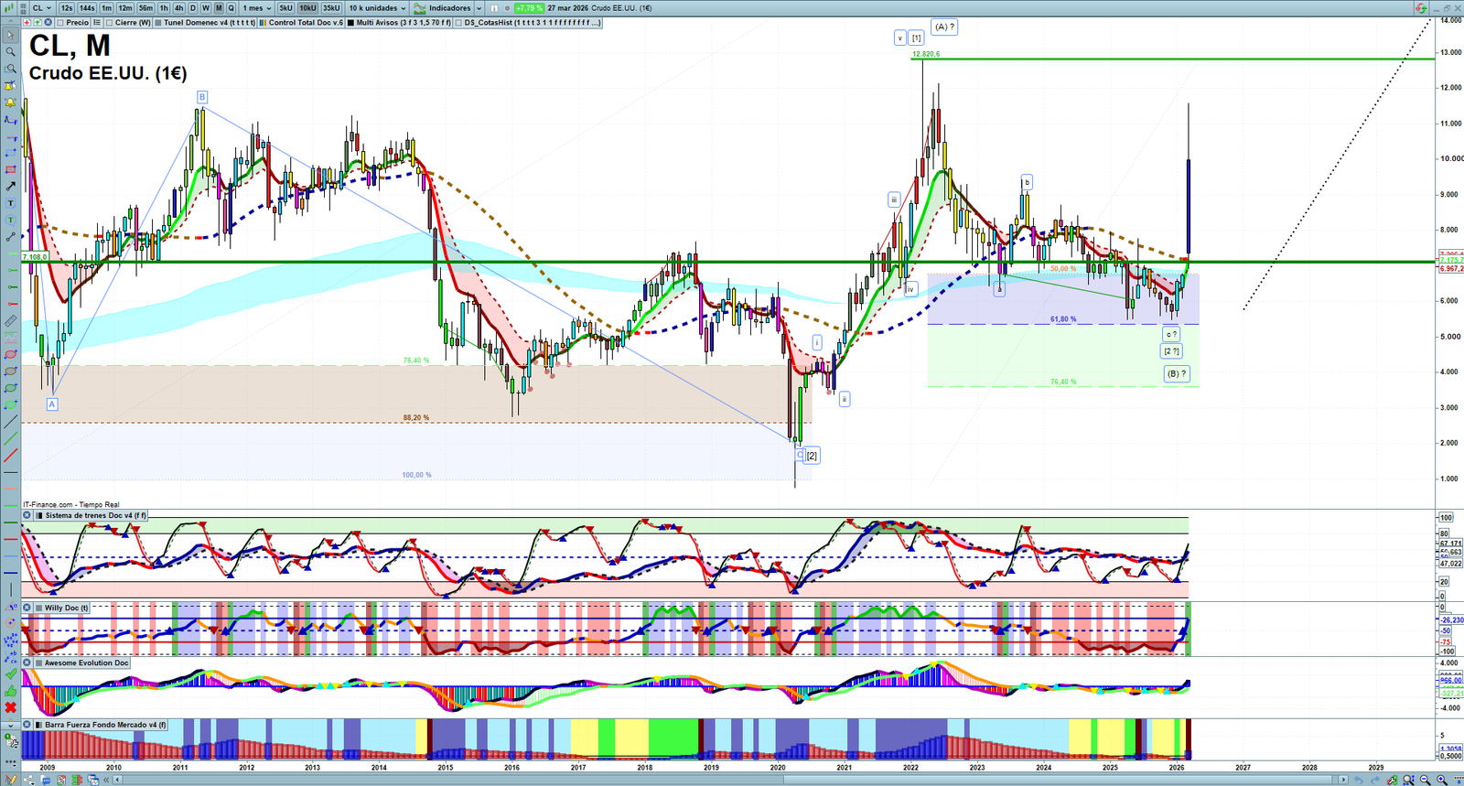Select the 4h timeframe
Viewport: 1464px width, 786px height.
(179, 8)
